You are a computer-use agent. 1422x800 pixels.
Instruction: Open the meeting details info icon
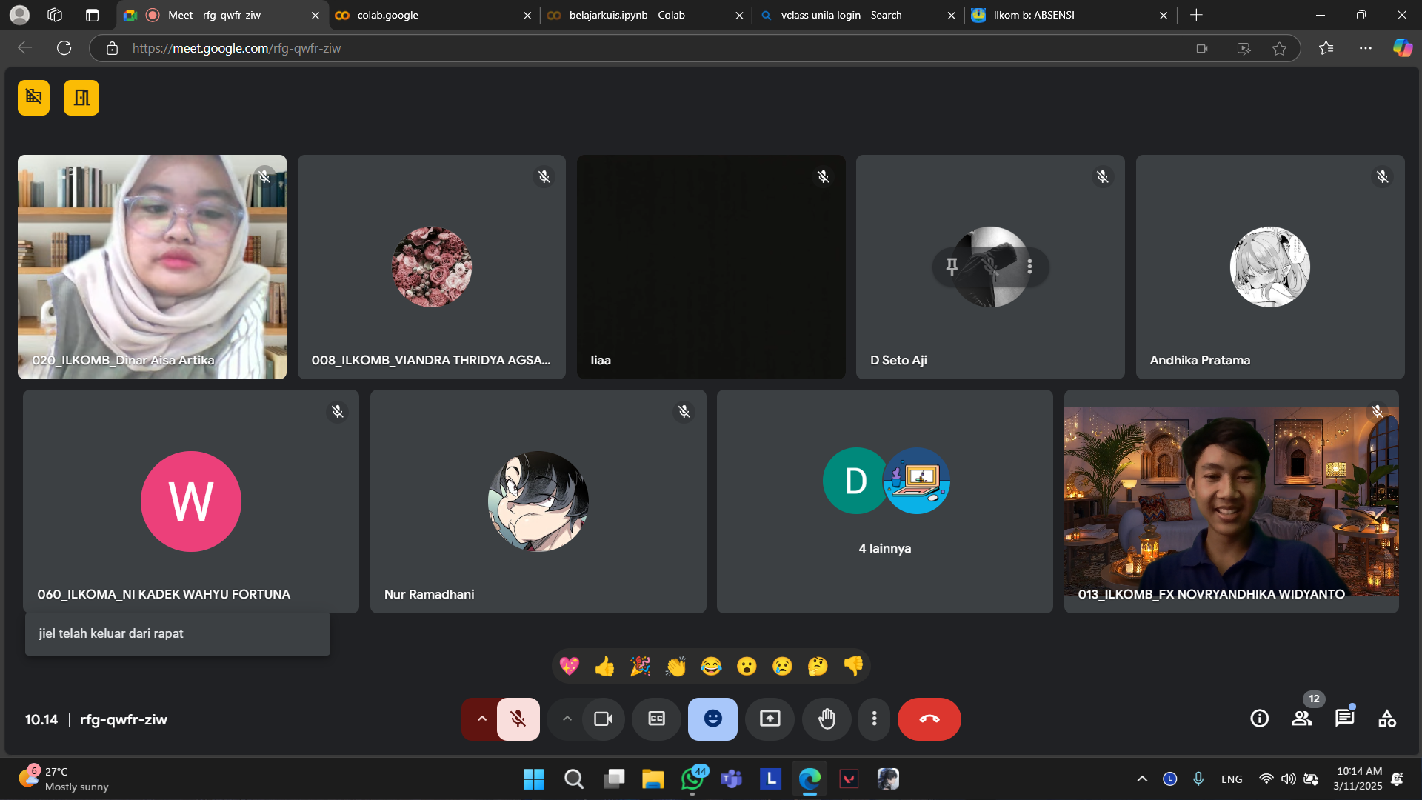[x=1259, y=719]
